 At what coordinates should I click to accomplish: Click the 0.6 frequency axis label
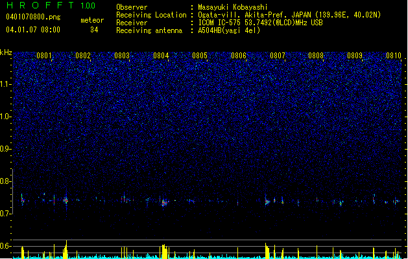click(x=6, y=246)
